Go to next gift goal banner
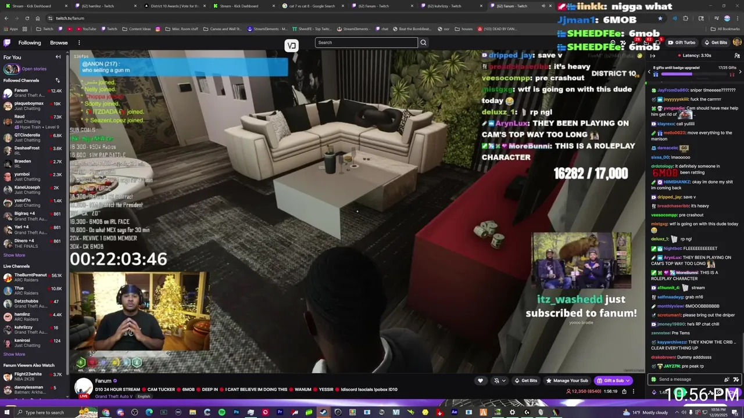Screen dimensions: 744x418 (x=740, y=71)
